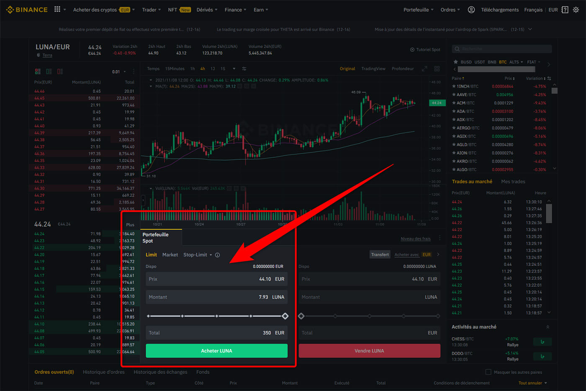Select the USDT market tab

click(x=480, y=62)
